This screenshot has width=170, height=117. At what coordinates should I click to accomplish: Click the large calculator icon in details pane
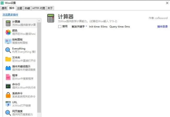point(51,18)
